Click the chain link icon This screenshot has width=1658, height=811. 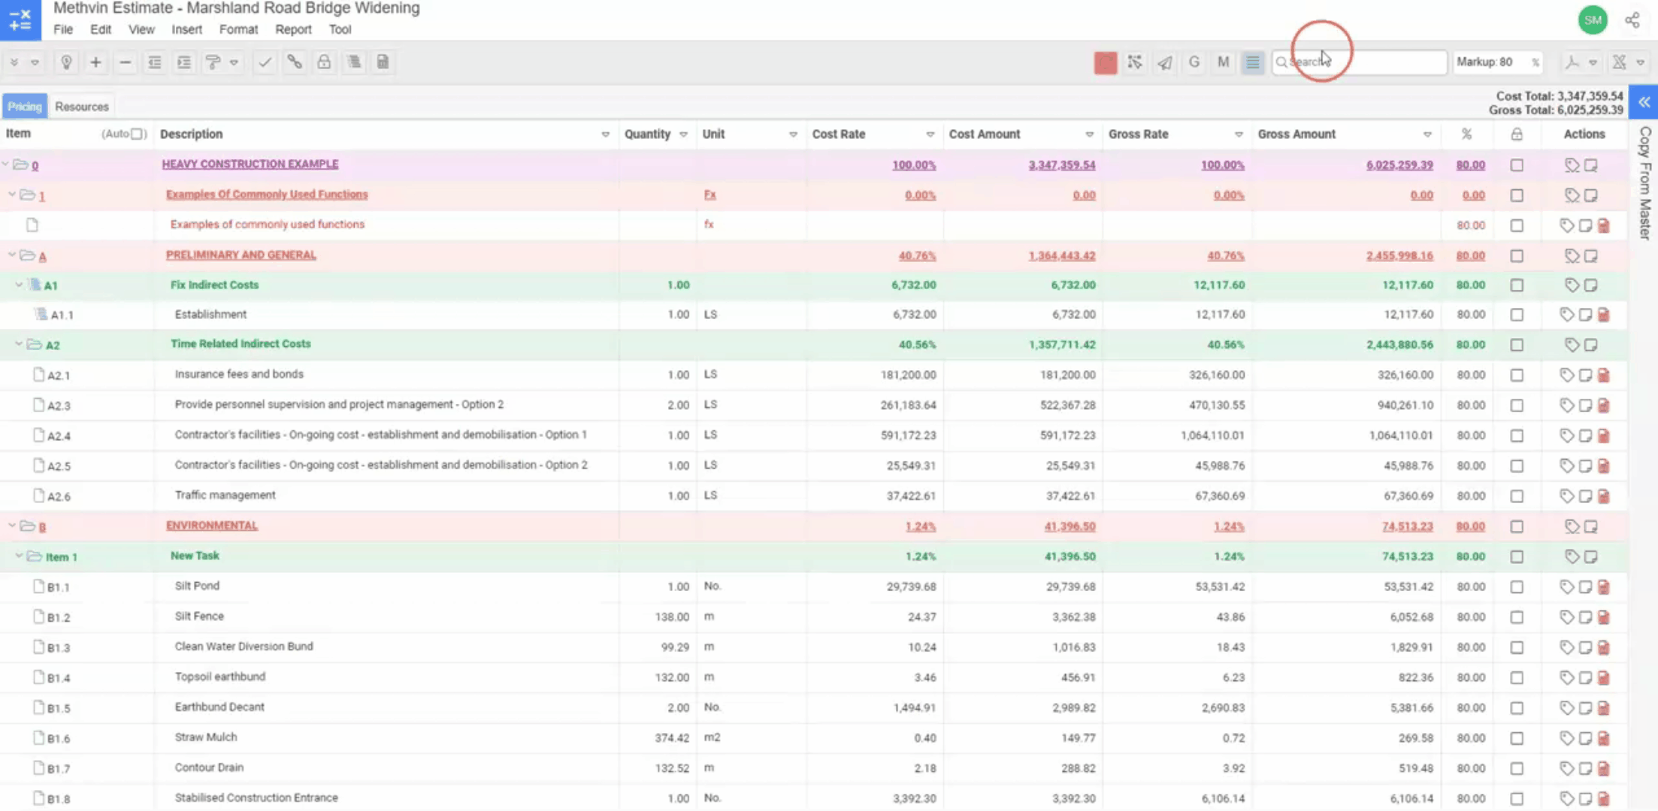(x=295, y=62)
